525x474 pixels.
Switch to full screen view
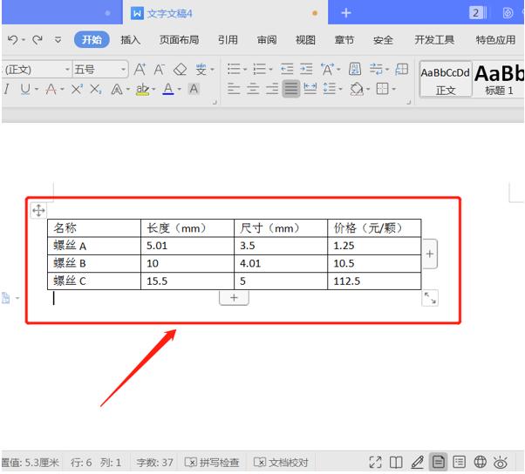click(375, 463)
